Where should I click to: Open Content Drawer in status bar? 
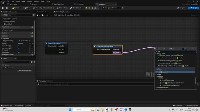pos(7,105)
